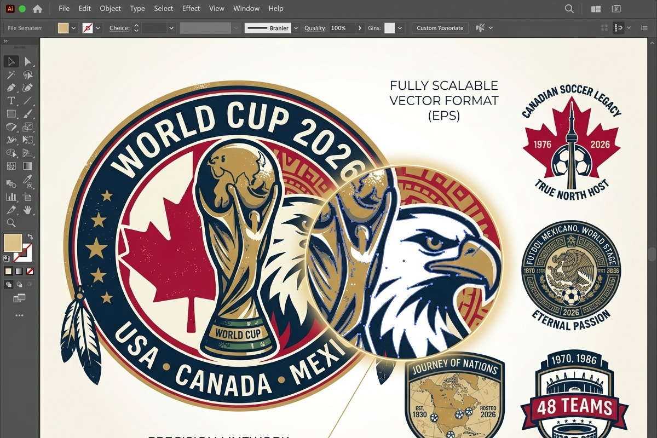Swap fill and stroke colors
This screenshot has width=657, height=438.
(x=30, y=237)
